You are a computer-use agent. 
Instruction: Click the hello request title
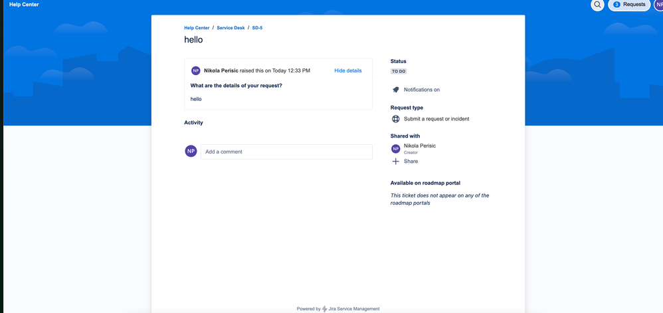click(193, 40)
